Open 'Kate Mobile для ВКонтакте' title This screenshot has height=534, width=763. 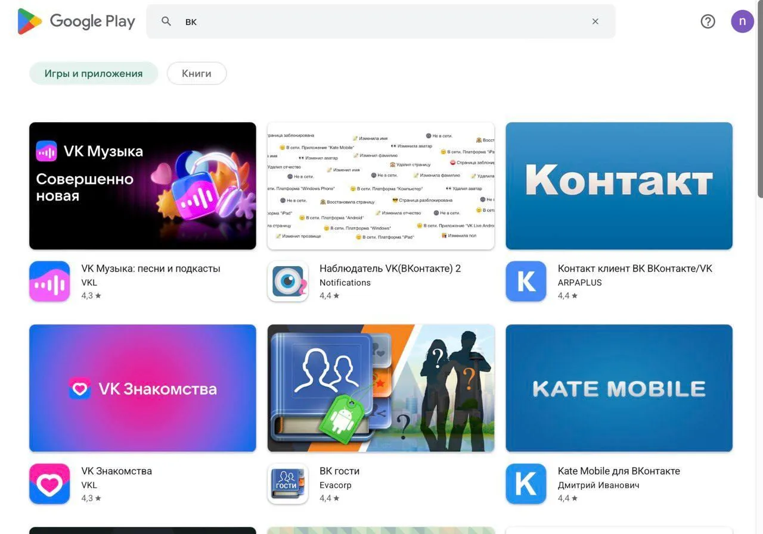(619, 471)
